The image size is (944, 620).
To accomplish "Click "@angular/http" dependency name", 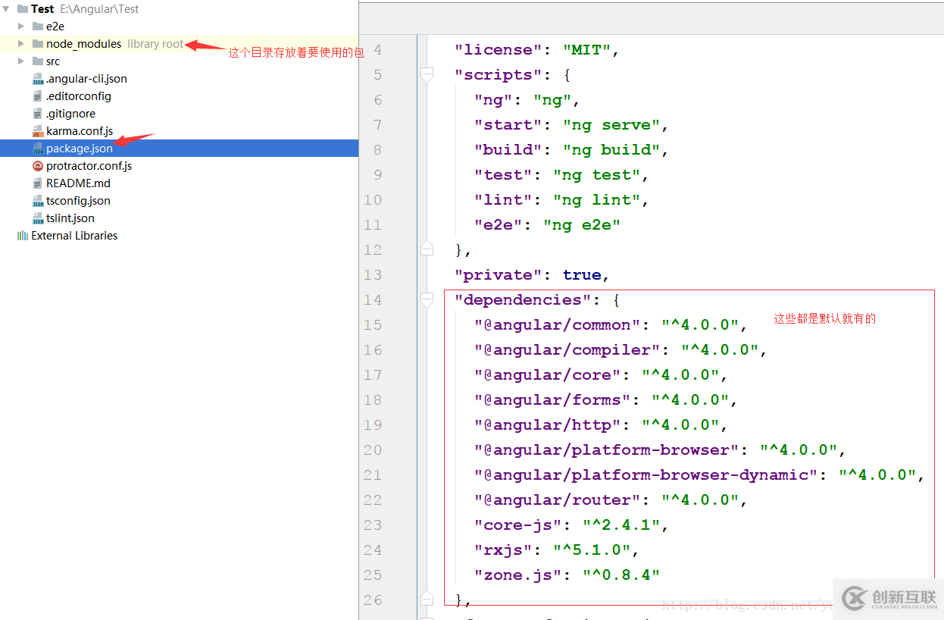I will tap(548, 425).
